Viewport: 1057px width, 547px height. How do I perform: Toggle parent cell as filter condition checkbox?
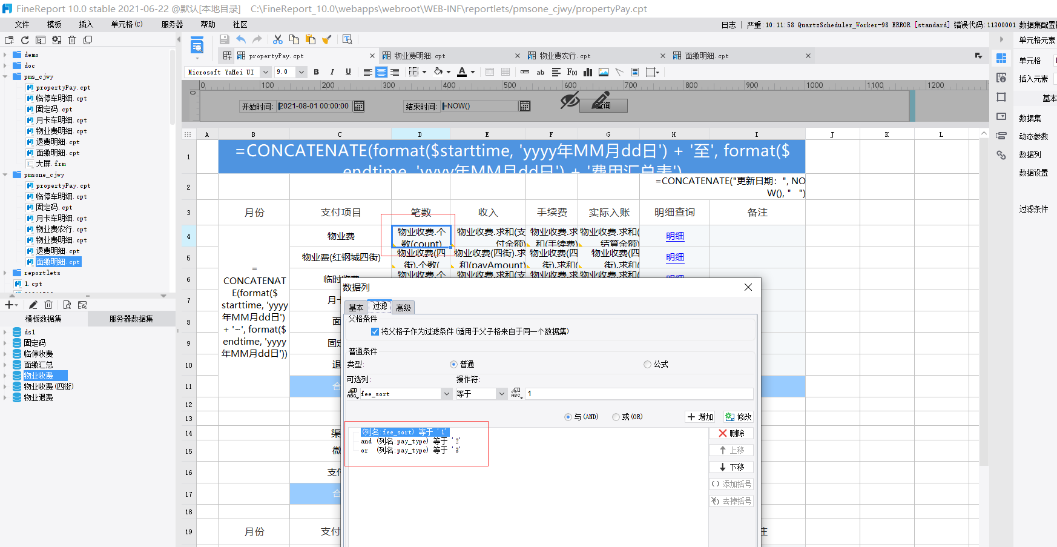tap(375, 331)
